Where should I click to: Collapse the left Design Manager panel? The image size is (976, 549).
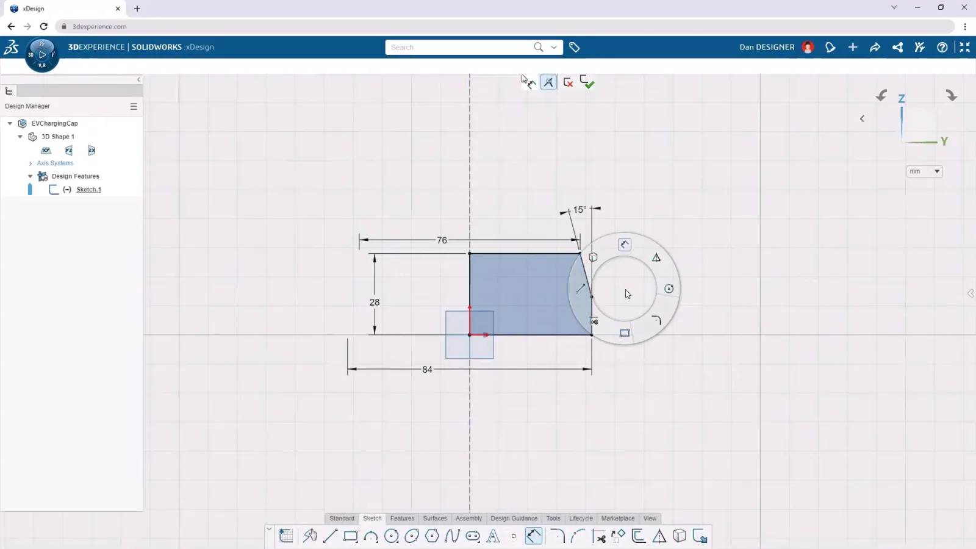(x=139, y=79)
